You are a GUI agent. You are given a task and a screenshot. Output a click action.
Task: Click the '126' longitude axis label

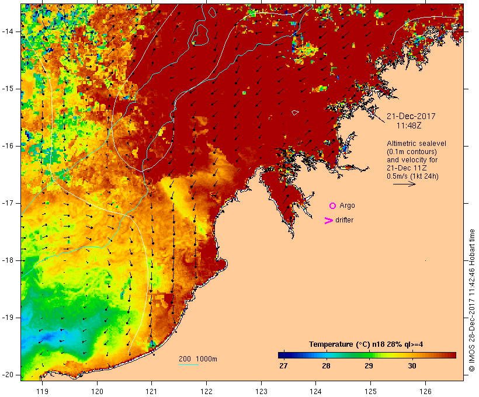point(425,391)
